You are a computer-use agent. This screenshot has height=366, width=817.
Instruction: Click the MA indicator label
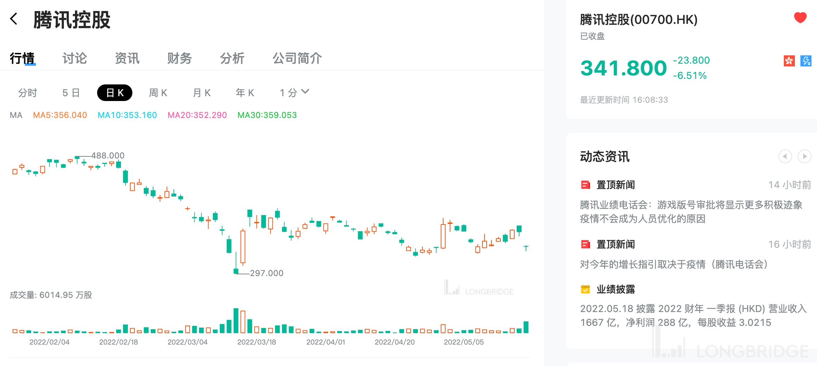coord(16,115)
